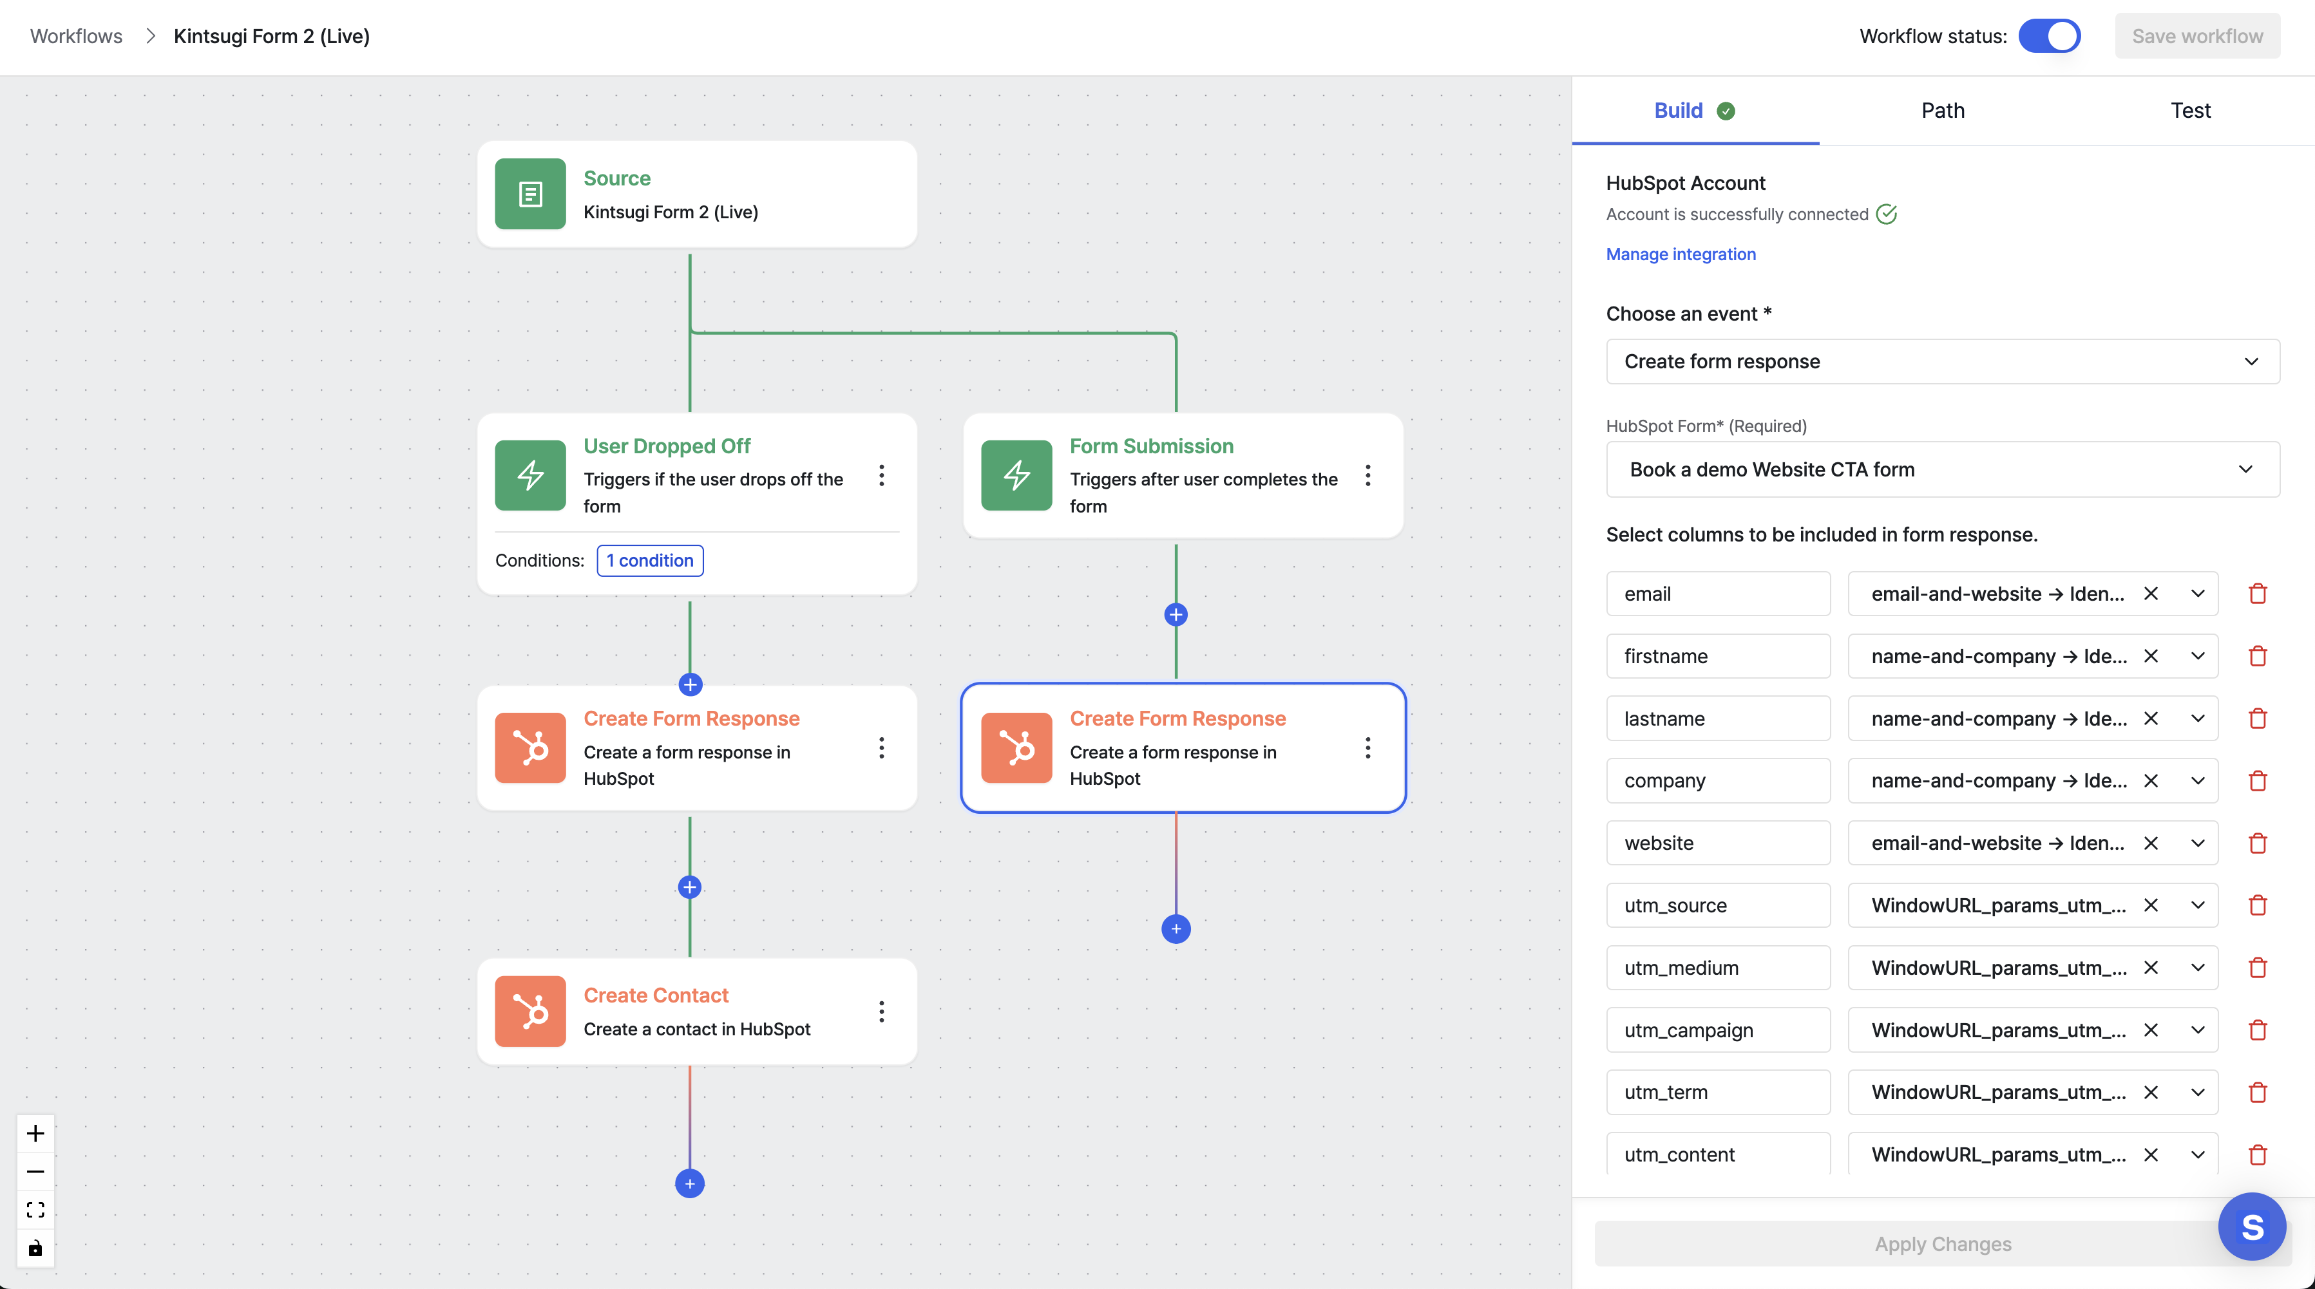
Task: Expand the website mapping dropdown
Action: tap(2197, 843)
